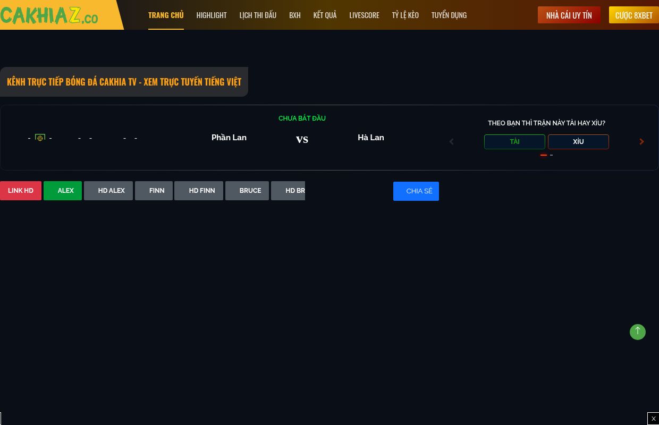The height and width of the screenshot is (425, 659).
Task: Open Tuyển Dụng recruitment menu
Action: pos(449,15)
